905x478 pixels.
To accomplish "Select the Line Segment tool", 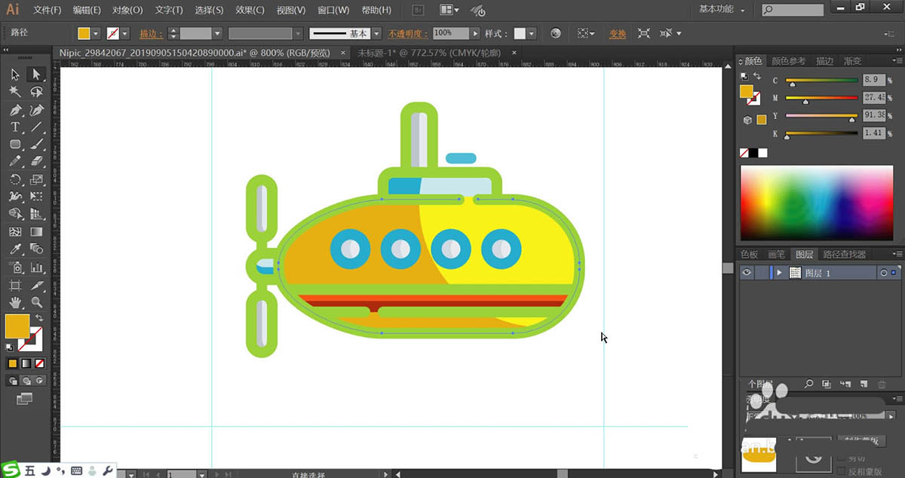I will coord(36,127).
